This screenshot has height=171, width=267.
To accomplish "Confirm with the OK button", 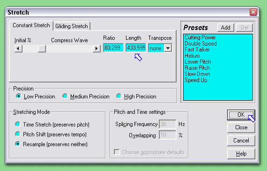I will 241,115.
